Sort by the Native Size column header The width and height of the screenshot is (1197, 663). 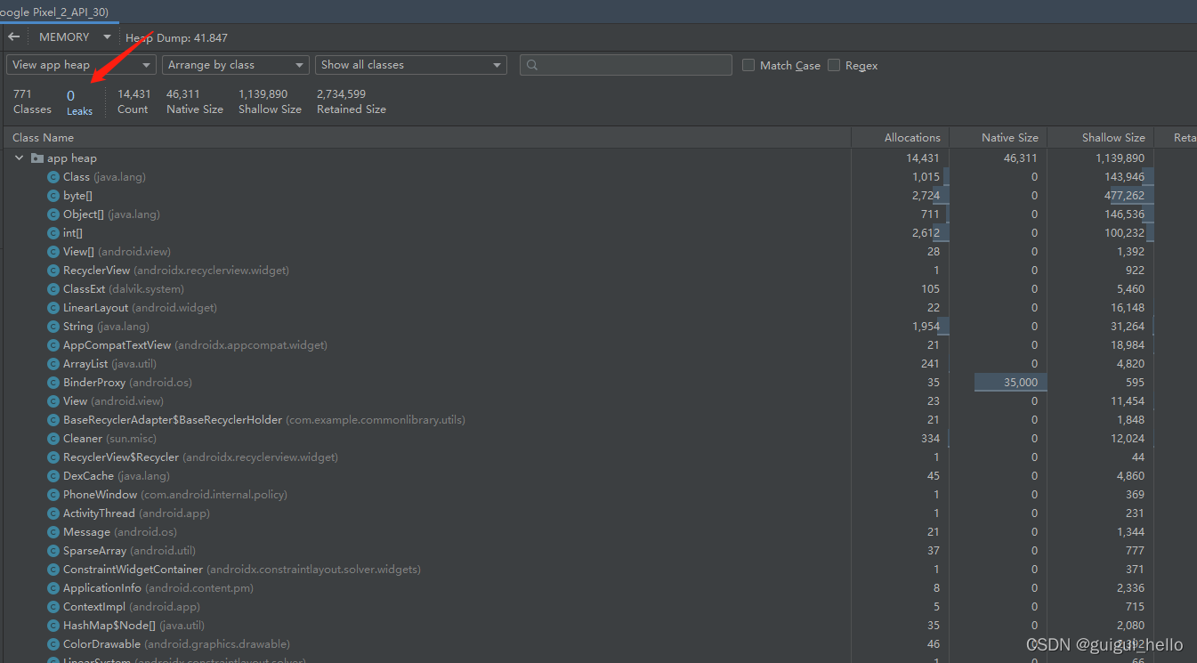coord(999,138)
